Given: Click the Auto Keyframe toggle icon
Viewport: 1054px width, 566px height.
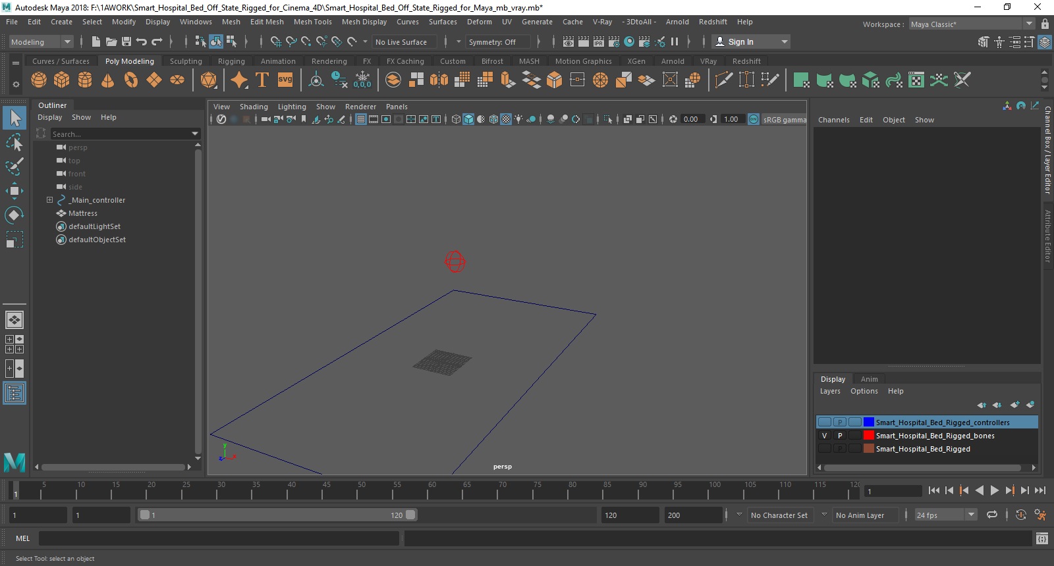Looking at the screenshot, I should [1021, 515].
